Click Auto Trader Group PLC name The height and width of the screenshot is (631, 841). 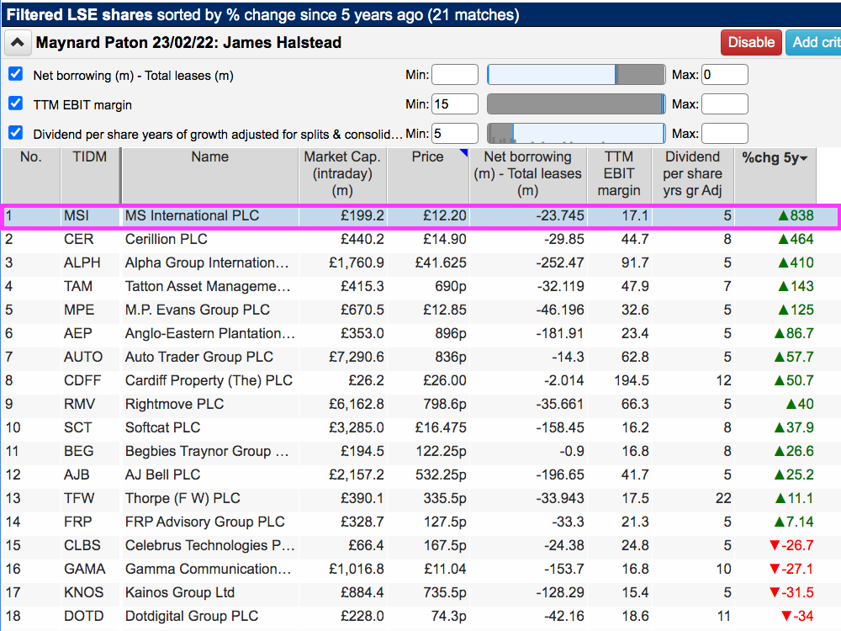click(199, 358)
